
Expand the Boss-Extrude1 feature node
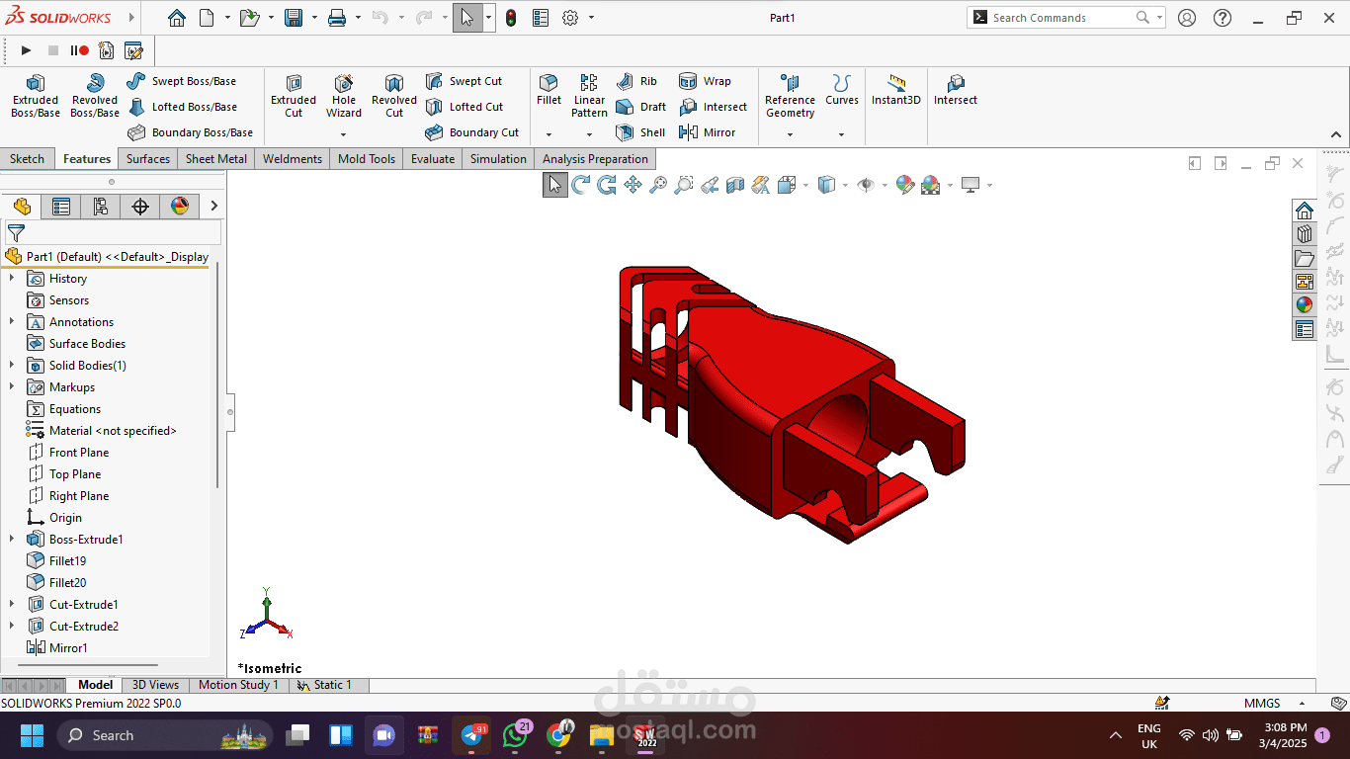(12, 540)
